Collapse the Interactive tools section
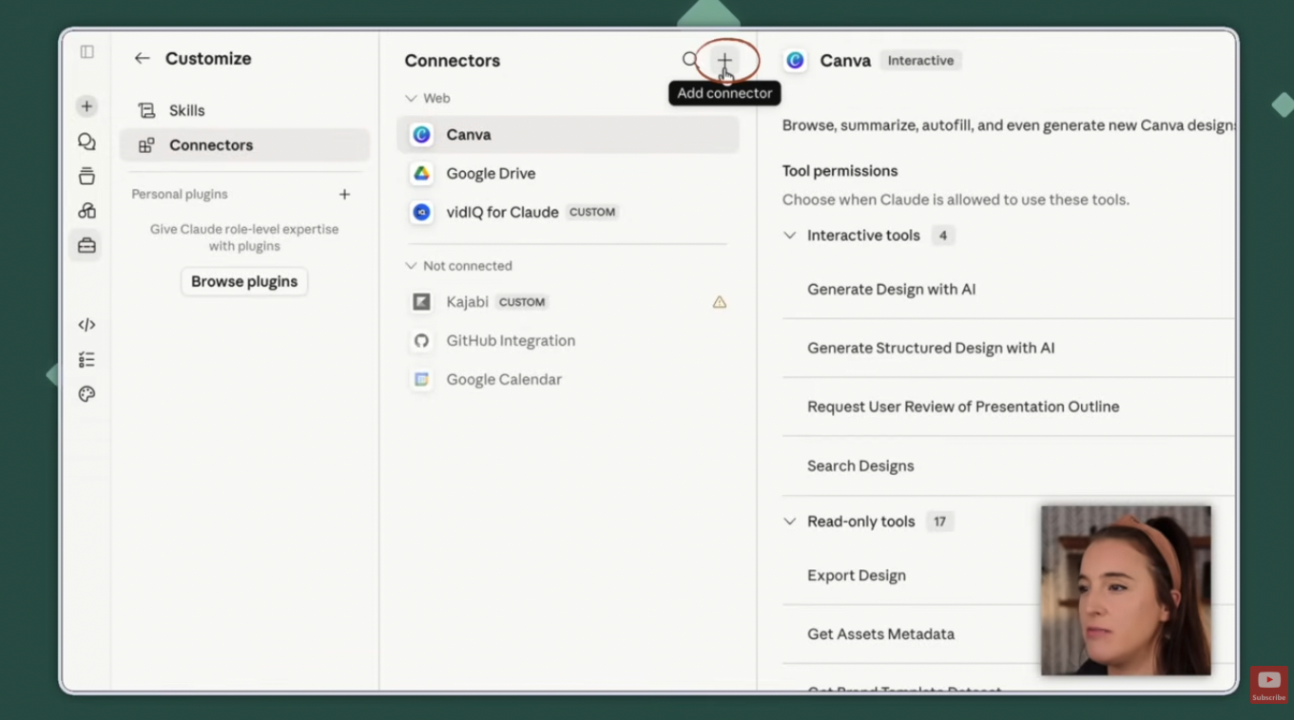The height and width of the screenshot is (720, 1294). tap(790, 236)
